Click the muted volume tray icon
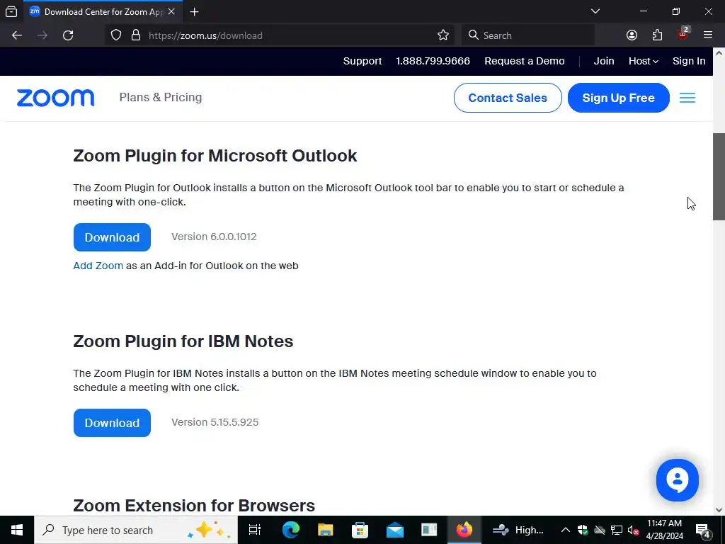This screenshot has width=725, height=544. tap(633, 530)
